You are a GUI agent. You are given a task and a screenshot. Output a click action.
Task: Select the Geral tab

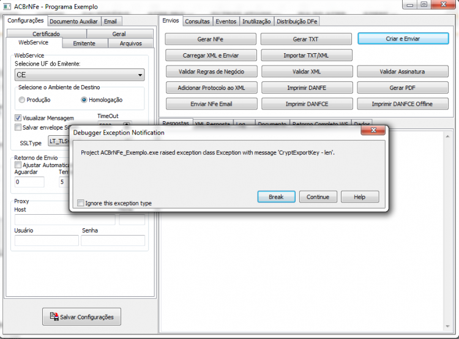(119, 34)
